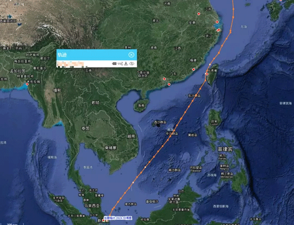Click the swap arrows icon in track panel
Viewport: 294px width, 225px height.
click(x=120, y=64)
